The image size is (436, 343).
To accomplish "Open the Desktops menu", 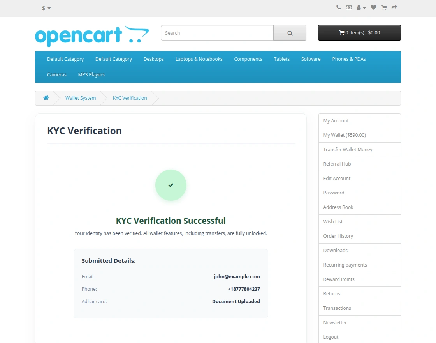I will tap(153, 59).
